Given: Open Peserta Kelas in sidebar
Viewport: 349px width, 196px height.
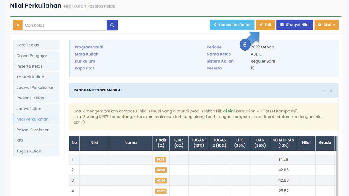Looking at the screenshot, I should [36, 66].
